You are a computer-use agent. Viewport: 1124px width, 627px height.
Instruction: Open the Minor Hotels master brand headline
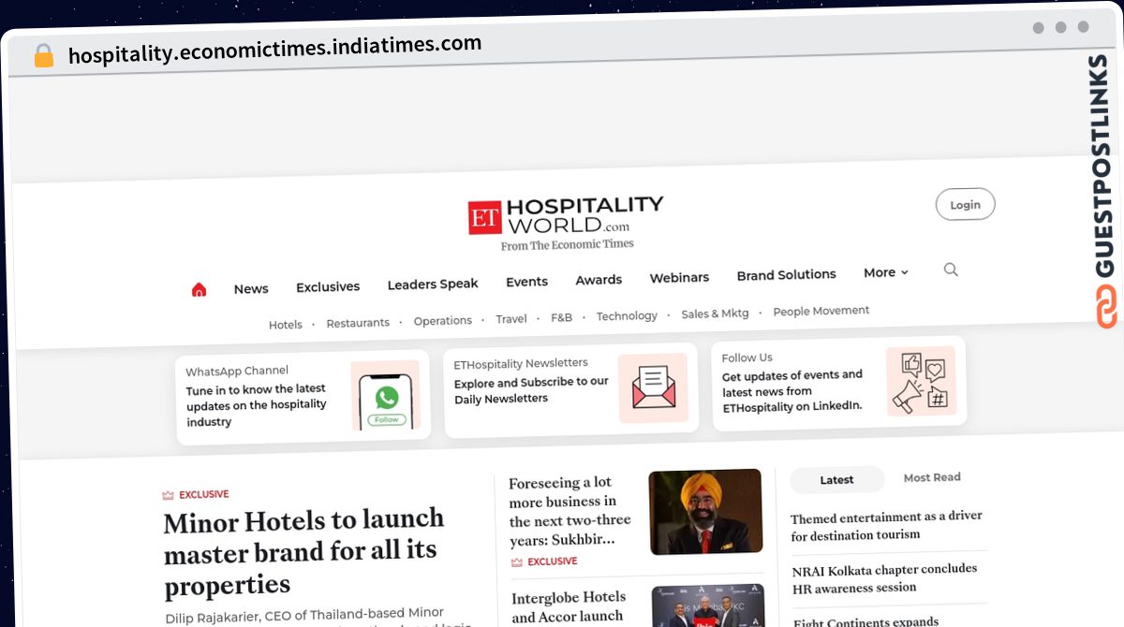click(304, 552)
